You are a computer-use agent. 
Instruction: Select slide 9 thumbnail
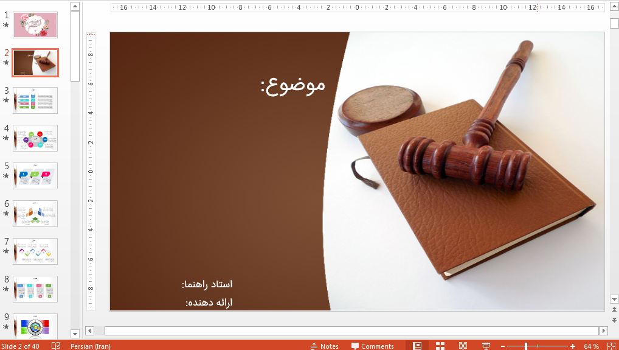[35, 326]
